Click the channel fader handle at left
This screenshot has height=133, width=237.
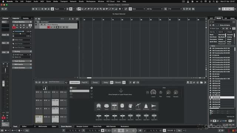click(x=3, y=83)
